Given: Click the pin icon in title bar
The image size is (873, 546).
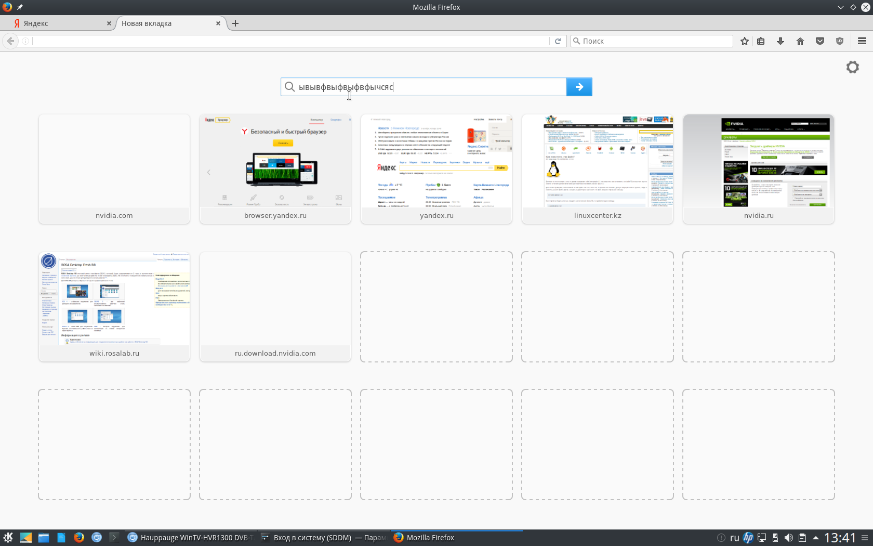Looking at the screenshot, I should pyautogui.click(x=20, y=7).
